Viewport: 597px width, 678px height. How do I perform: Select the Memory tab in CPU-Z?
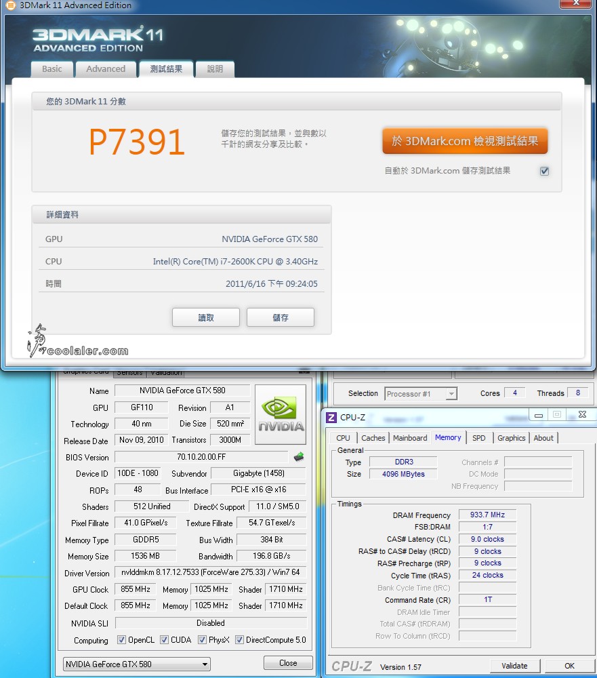[448, 437]
